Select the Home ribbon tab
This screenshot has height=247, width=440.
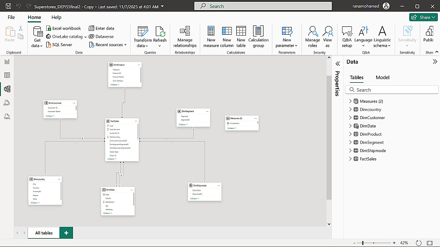click(34, 18)
